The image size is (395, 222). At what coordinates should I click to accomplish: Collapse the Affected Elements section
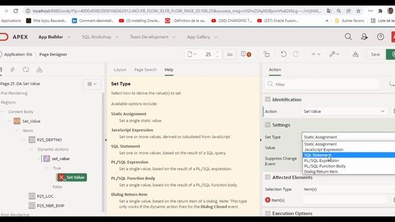coord(268,177)
